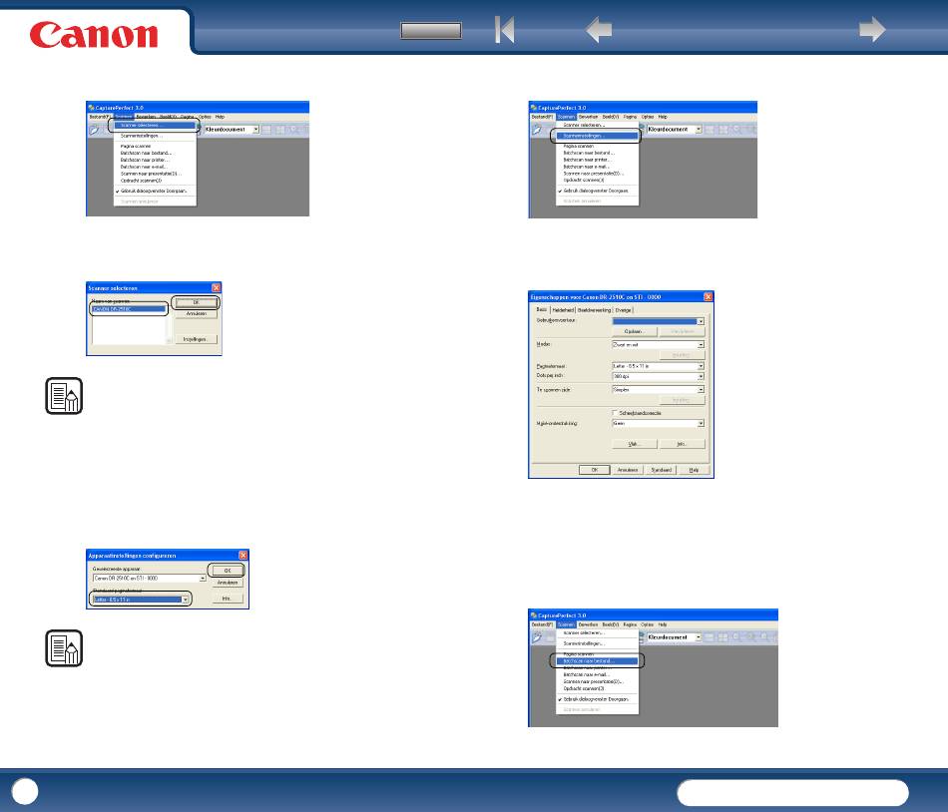The height and width of the screenshot is (812, 948).
Task: Switch to the Beeldverwerking tab
Action: (x=595, y=310)
